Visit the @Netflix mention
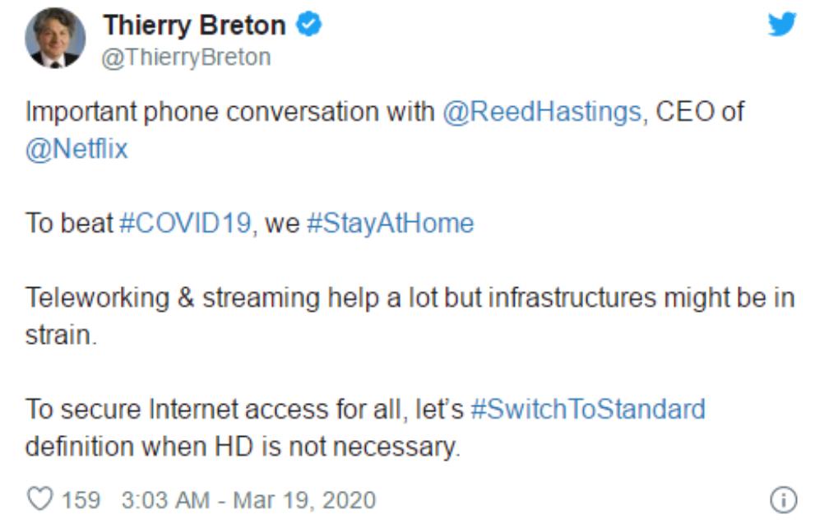The height and width of the screenshot is (524, 815). tap(76, 149)
